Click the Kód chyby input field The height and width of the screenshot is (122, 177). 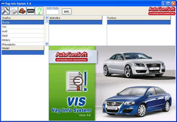coord(53,12)
